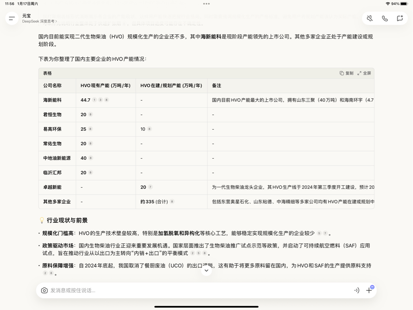413x310 pixels.
Task: Open citation 8 next to 25
Action: [90, 129]
